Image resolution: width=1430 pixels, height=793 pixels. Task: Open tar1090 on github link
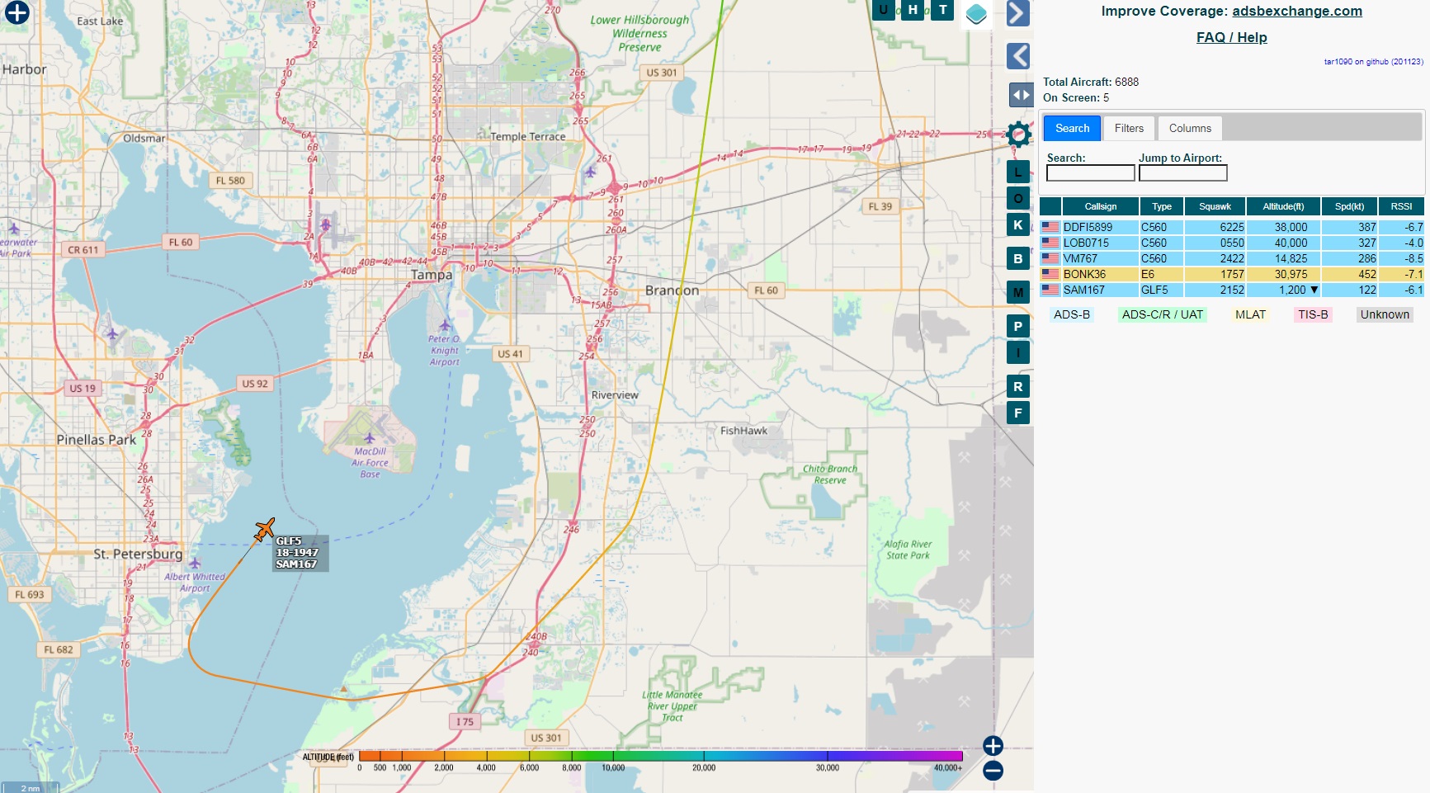1373,61
